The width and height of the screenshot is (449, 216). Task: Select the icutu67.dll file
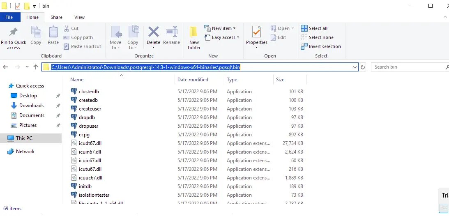[x=90, y=169]
